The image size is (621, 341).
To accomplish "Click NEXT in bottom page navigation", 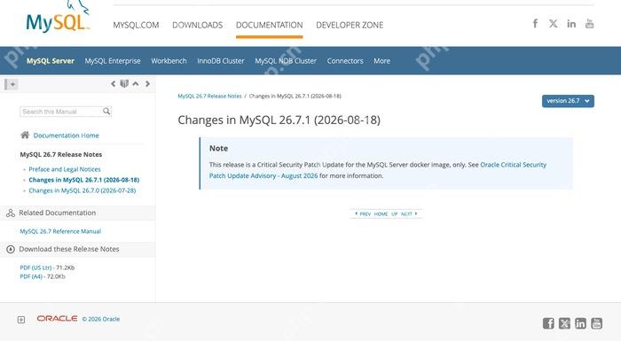I will (409, 214).
